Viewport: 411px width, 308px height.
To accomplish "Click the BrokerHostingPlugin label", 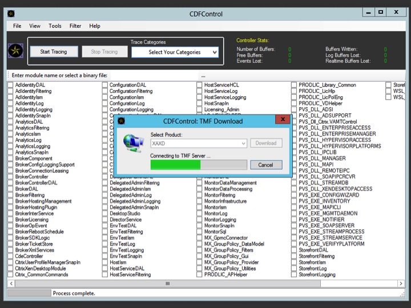I will [36, 208].
